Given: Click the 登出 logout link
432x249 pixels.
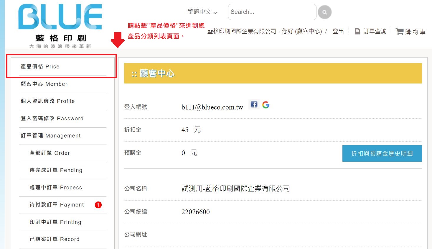Looking at the screenshot, I should [x=338, y=31].
